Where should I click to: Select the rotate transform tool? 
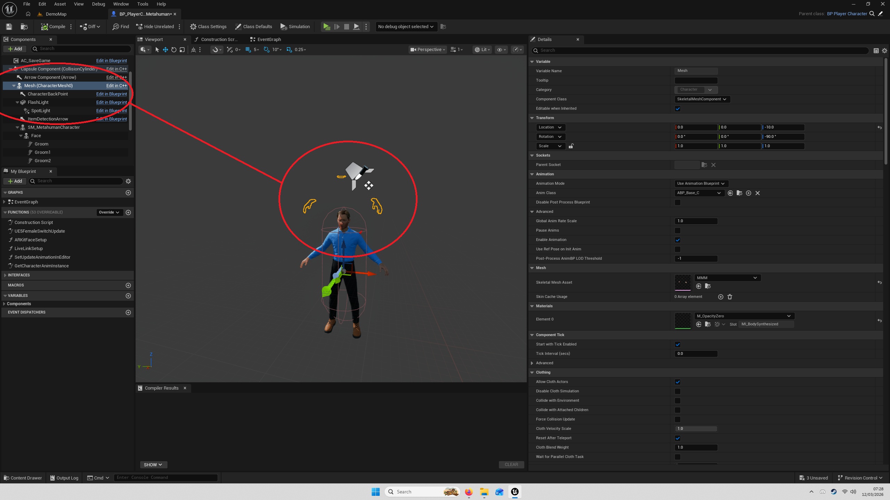coord(174,50)
